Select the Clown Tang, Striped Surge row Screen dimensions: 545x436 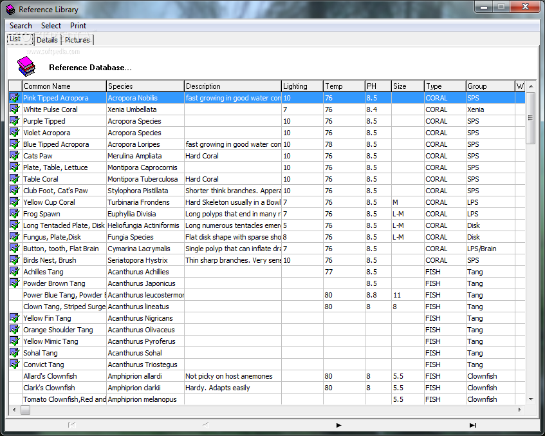(267, 307)
